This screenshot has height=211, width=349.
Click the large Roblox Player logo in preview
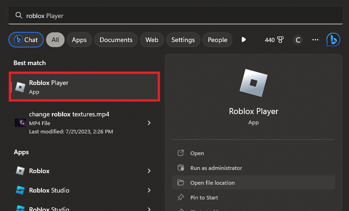[254, 83]
